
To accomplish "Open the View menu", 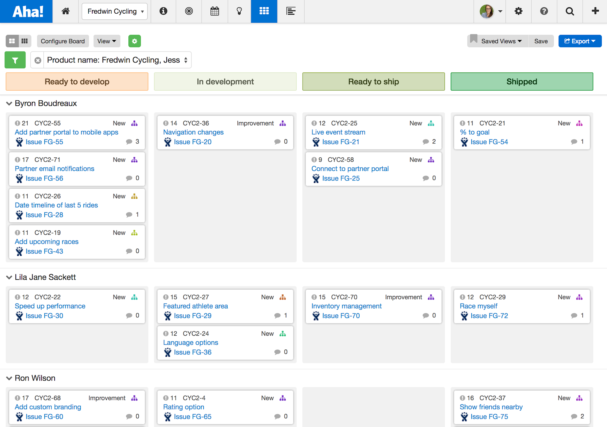I will click(107, 41).
